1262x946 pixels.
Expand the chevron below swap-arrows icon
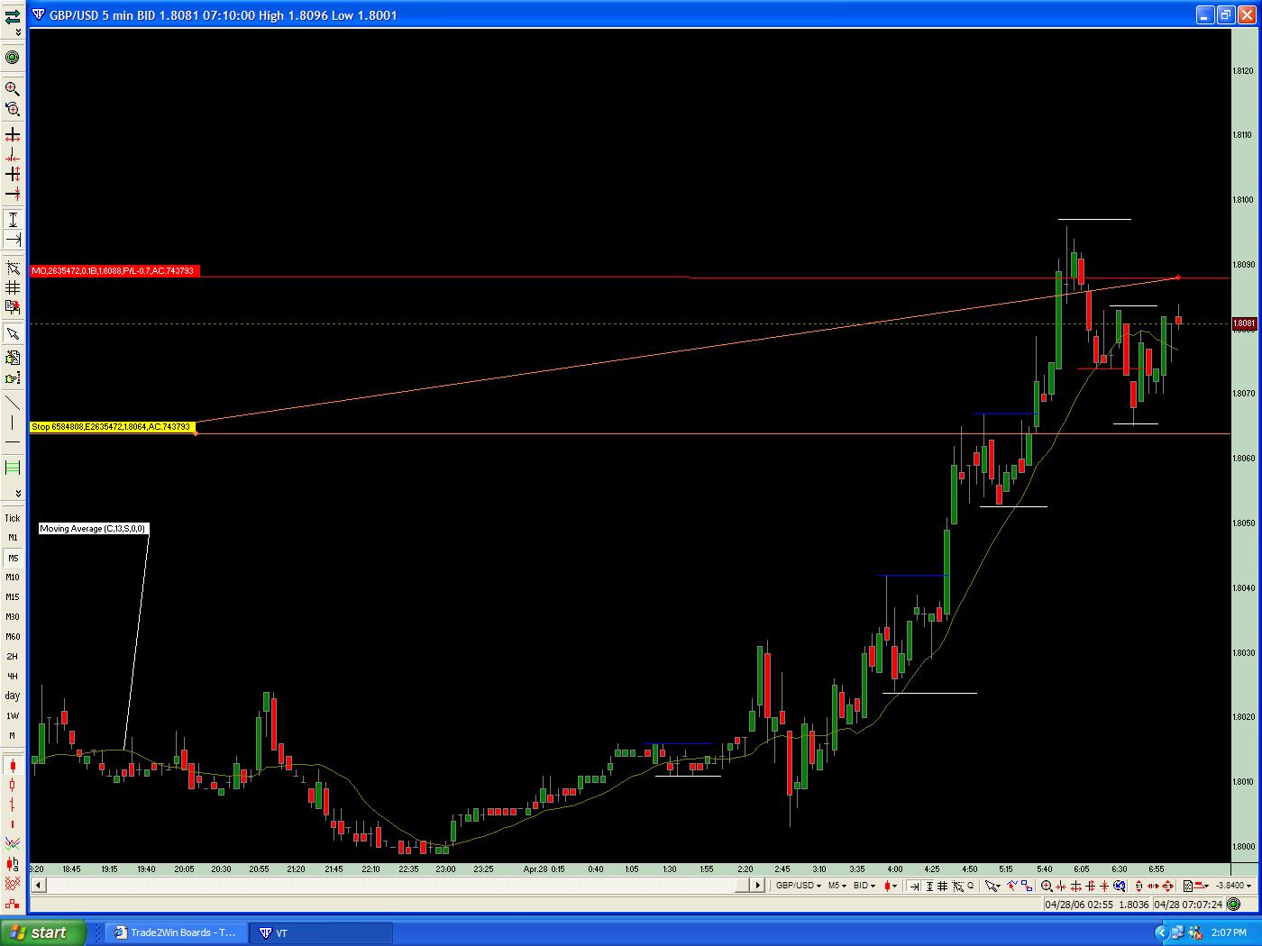pos(18,32)
